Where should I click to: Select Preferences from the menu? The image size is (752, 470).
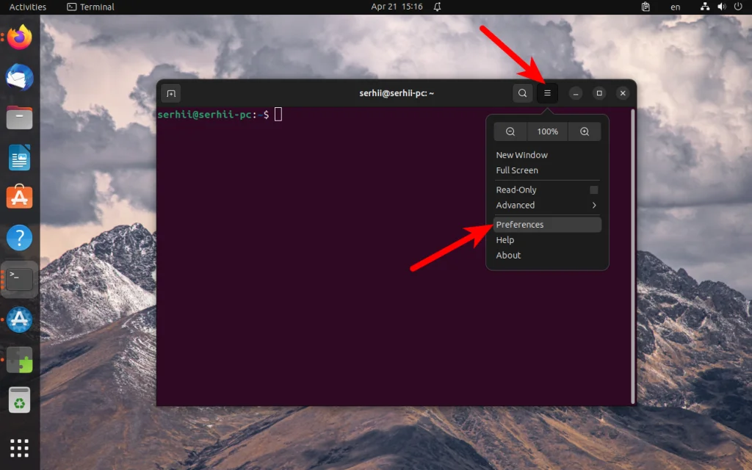[x=520, y=224]
